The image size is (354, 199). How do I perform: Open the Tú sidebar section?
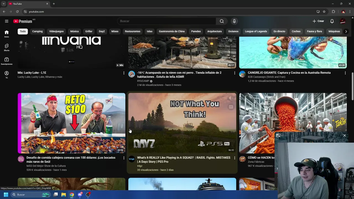pyautogui.click(x=7, y=75)
